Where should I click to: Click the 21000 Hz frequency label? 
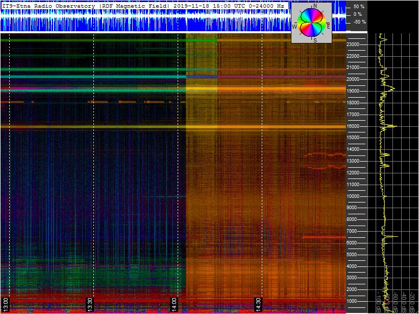point(353,68)
